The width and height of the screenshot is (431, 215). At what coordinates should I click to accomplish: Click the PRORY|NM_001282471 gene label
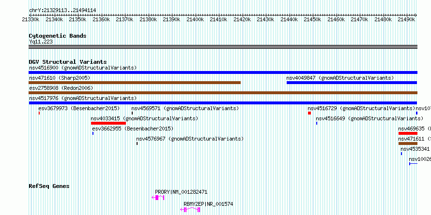point(181,192)
